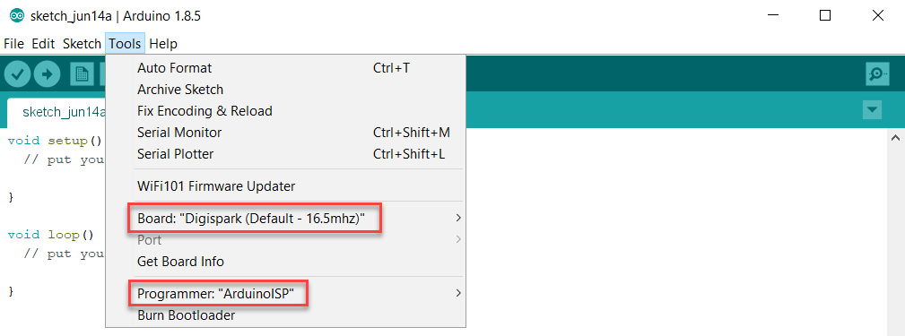The image size is (905, 336).
Task: Launch WiFi101 Firmware Updater
Action: point(286,186)
